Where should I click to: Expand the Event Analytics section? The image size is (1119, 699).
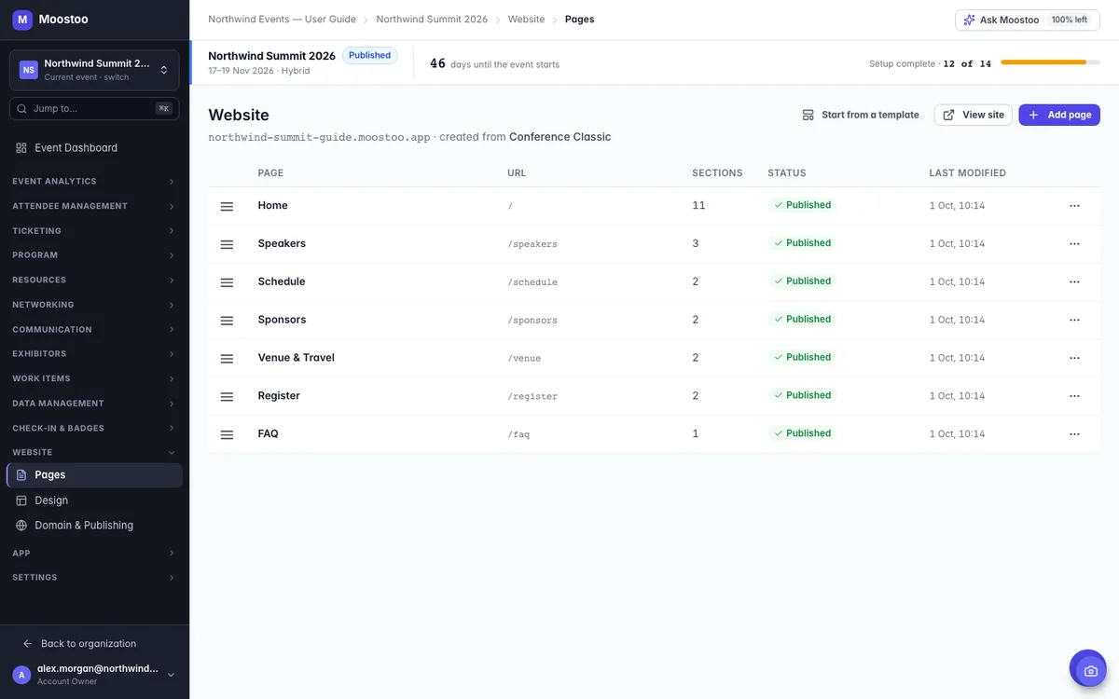[x=94, y=182]
